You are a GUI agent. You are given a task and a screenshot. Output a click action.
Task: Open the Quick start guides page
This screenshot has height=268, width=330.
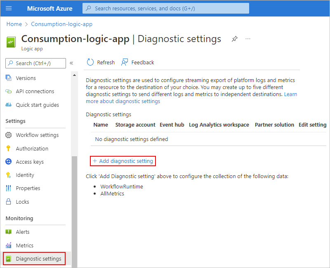(x=35, y=105)
